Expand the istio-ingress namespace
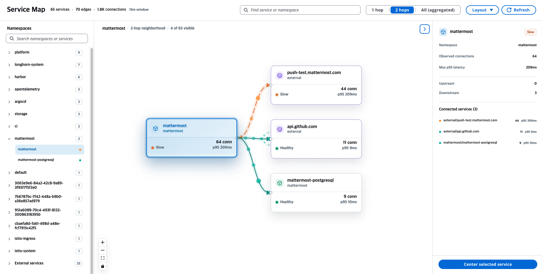 coord(9,239)
